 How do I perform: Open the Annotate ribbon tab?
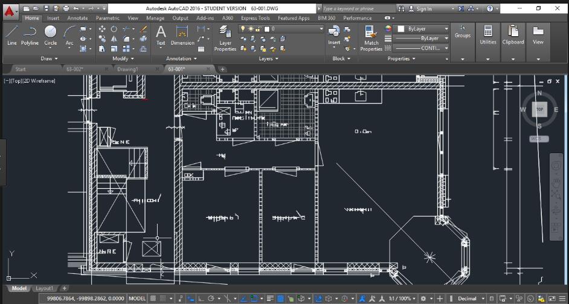78,17
